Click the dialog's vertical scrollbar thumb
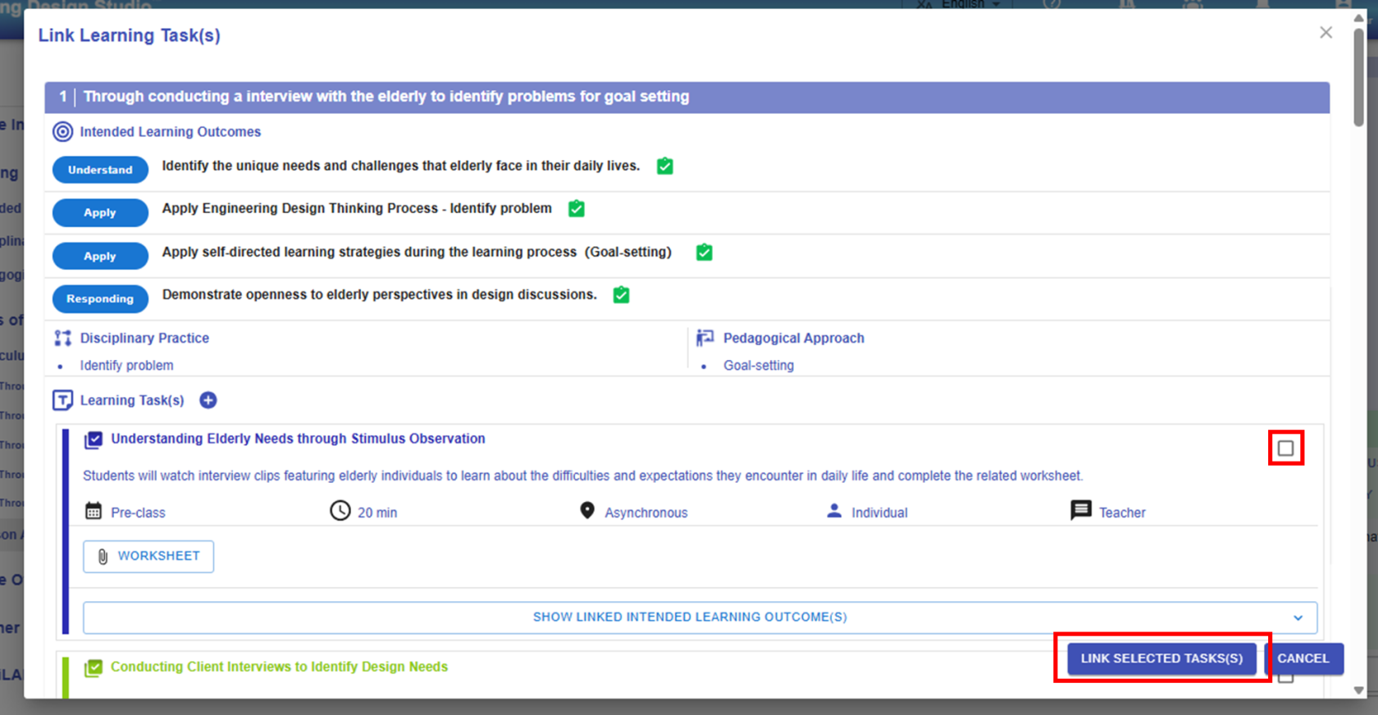1378x715 pixels. (x=1358, y=78)
